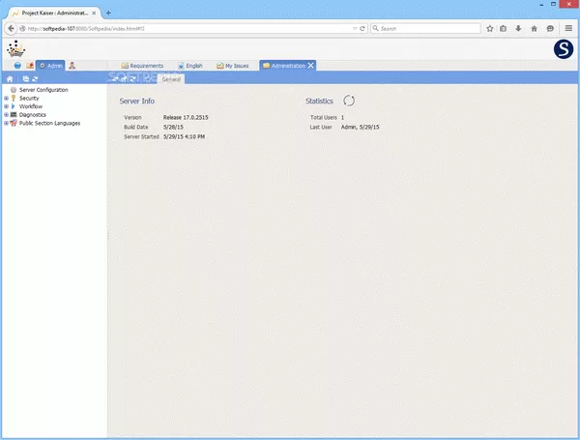Viewport: 580px width, 440px height.
Task: Open the URL bar history dropdown
Action: click(x=355, y=28)
